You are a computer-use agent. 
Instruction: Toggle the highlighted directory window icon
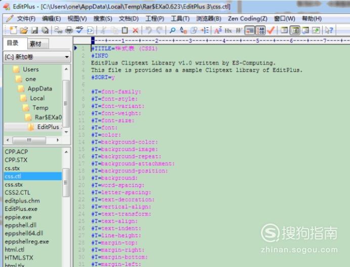(295, 30)
